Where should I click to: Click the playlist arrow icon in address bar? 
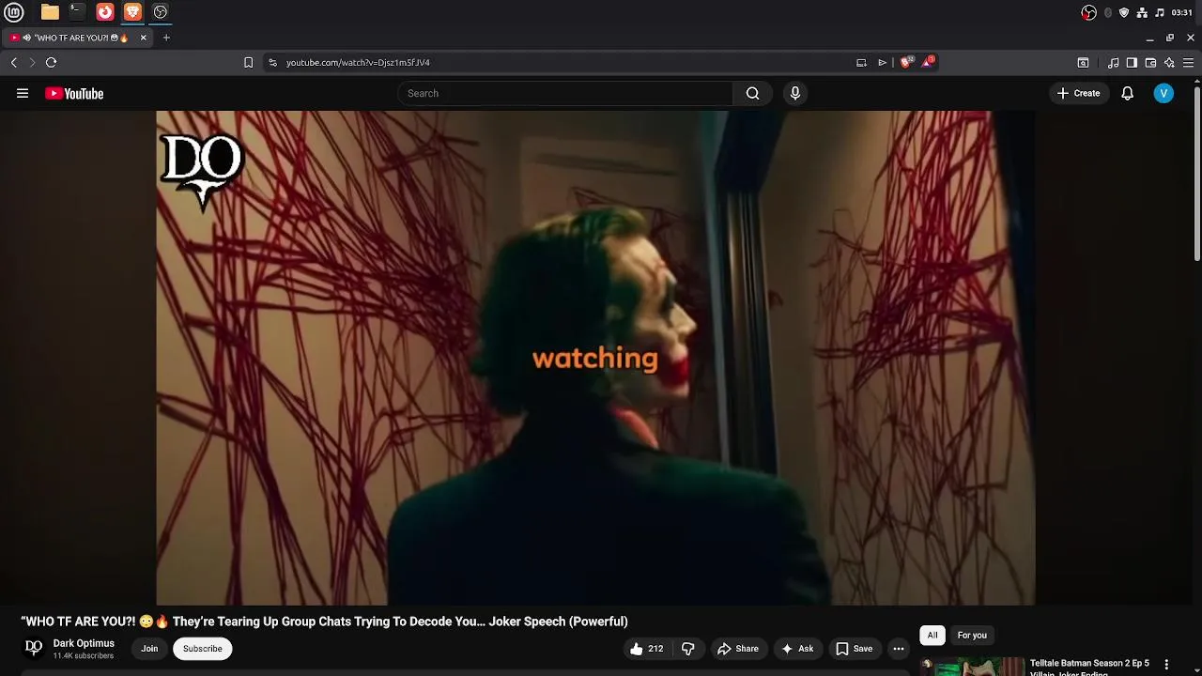point(882,62)
